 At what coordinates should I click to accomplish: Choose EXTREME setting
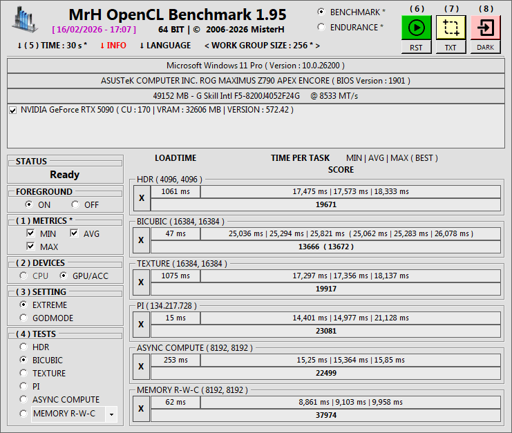[23, 305]
